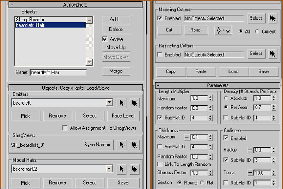This screenshot has height=189, width=283.
Task: Click single-arrow pick icon beside Emitters dropdown
Action: pos(122,103)
